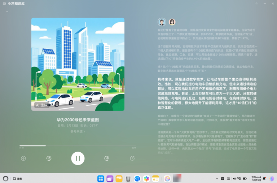Open the yellow notes app
This screenshot has width=277, height=183.
click(x=155, y=179)
